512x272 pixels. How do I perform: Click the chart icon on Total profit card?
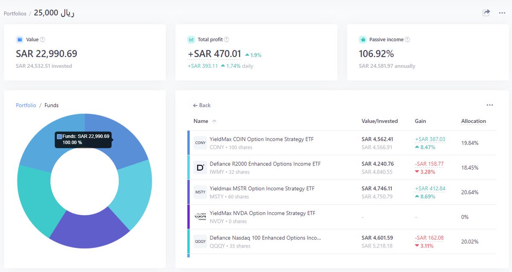tap(191, 40)
